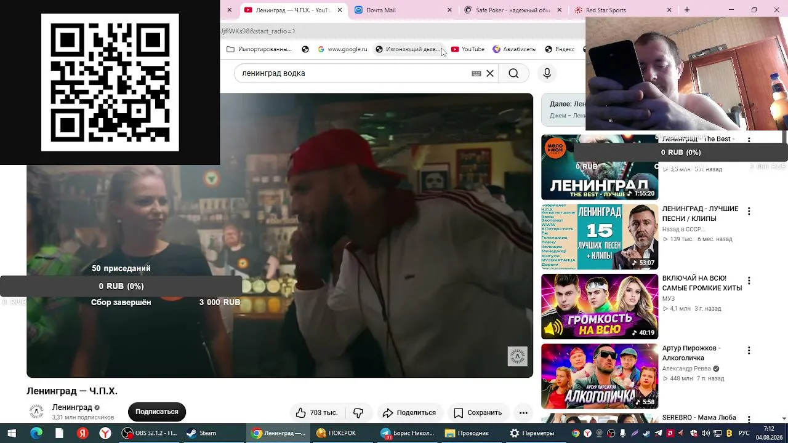
Task: Click the title ВКЛЮЧАЙ НА ВСЮ! САМЫЕ ГРОМКИЕ ХИТЫ
Action: [702, 283]
